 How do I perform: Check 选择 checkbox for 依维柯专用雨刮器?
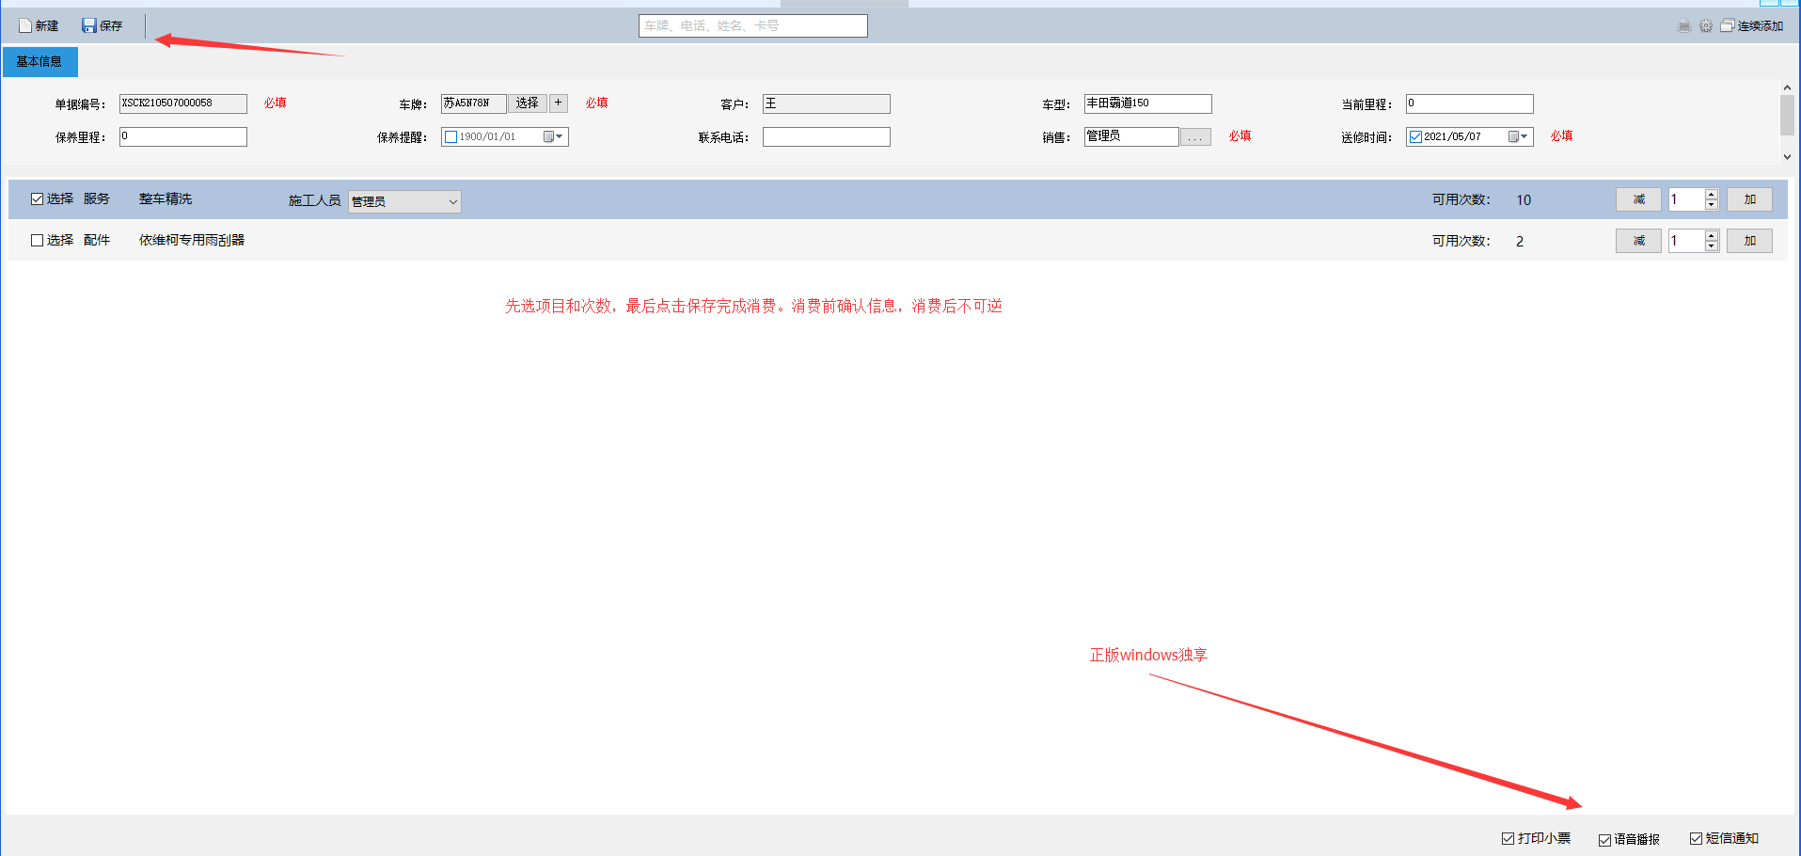click(x=38, y=241)
